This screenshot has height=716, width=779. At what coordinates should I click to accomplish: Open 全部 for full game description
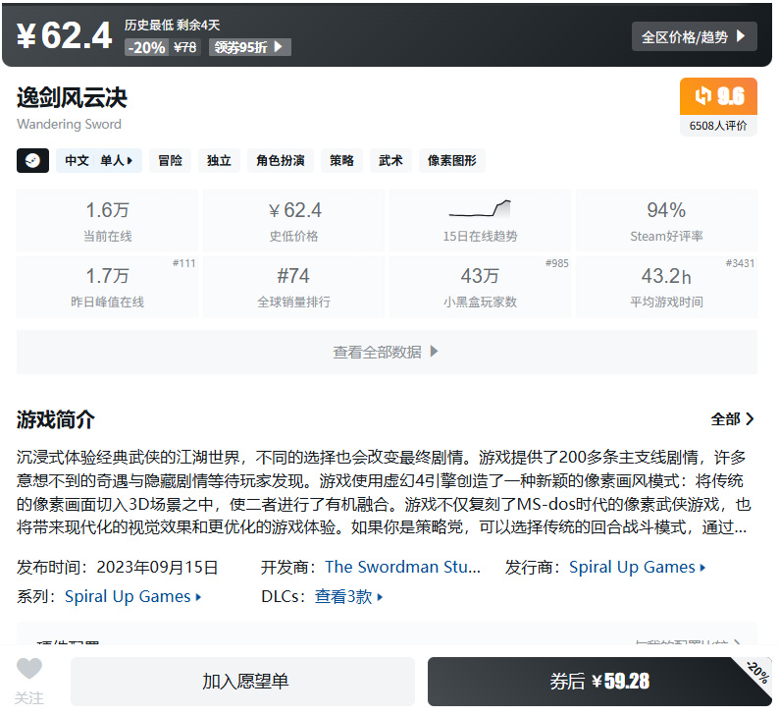[x=732, y=419]
